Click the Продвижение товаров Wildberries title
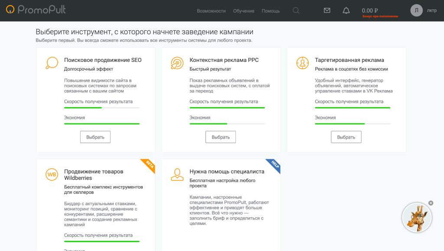This screenshot has width=444, height=251. (x=94, y=175)
